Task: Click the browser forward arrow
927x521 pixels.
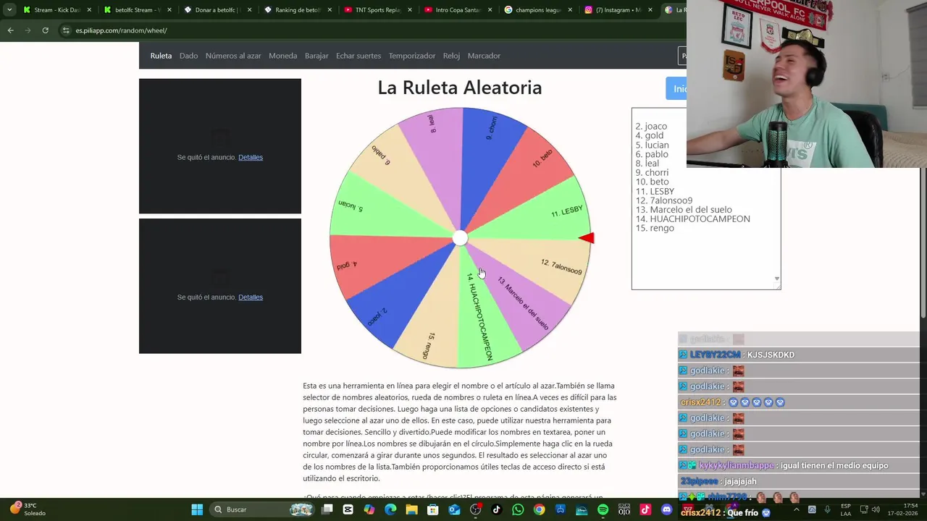Action: [x=28, y=30]
